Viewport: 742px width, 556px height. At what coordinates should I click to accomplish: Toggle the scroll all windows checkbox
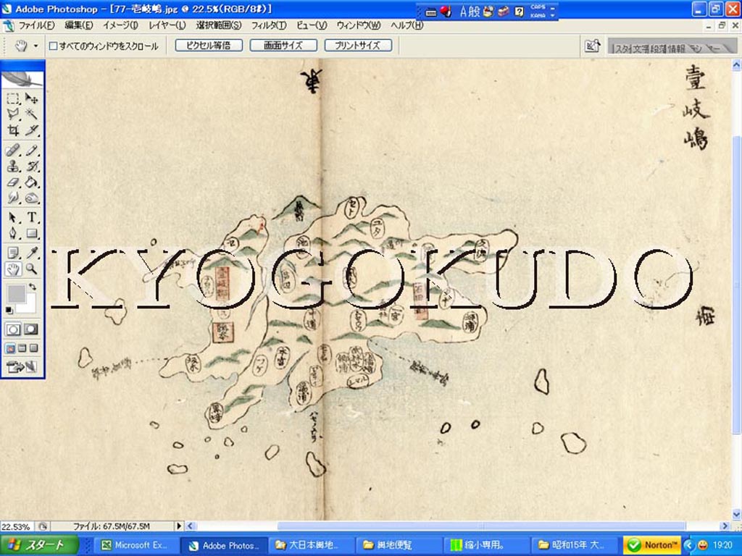click(54, 46)
